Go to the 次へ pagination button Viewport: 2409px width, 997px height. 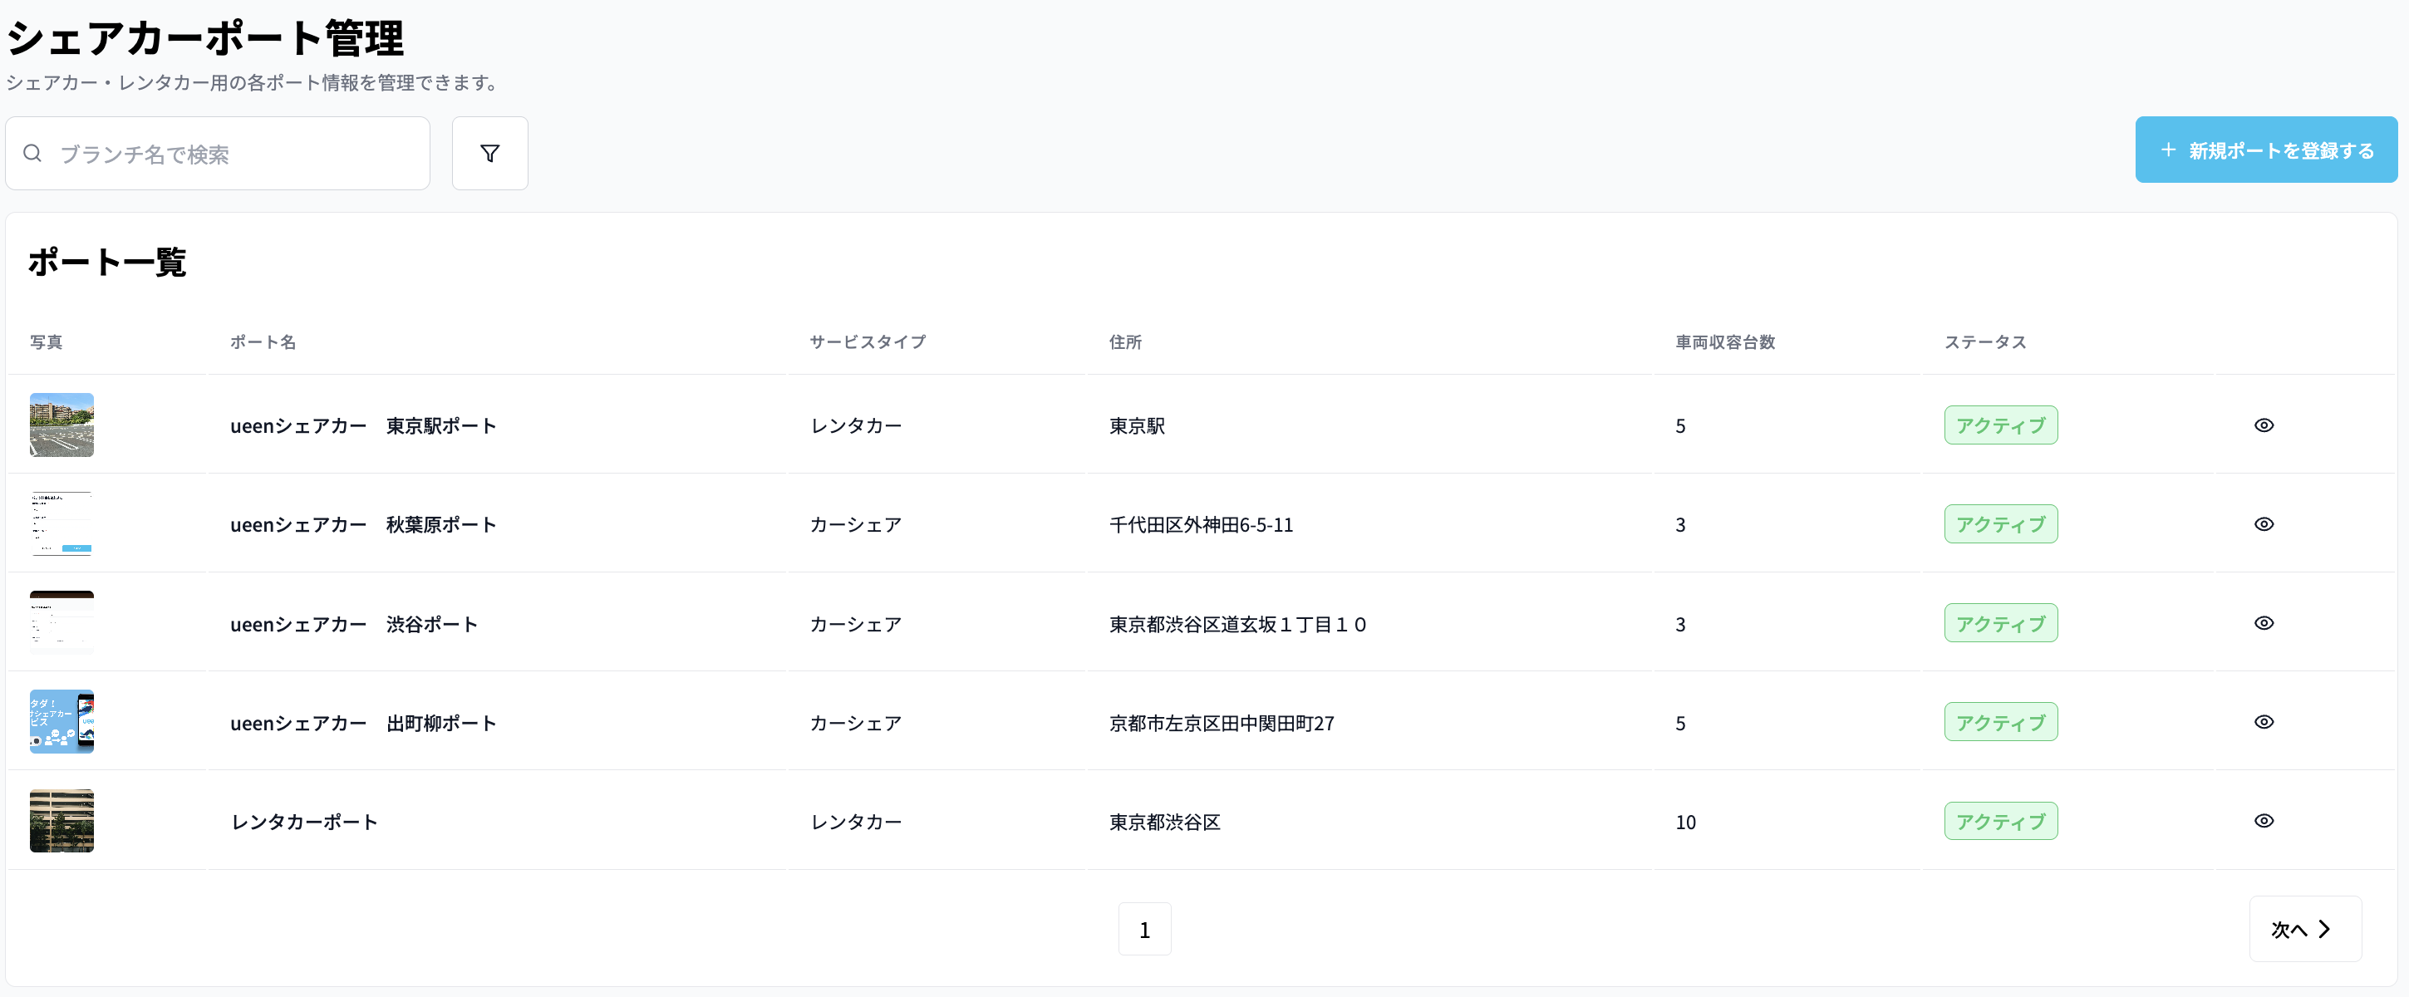2304,929
